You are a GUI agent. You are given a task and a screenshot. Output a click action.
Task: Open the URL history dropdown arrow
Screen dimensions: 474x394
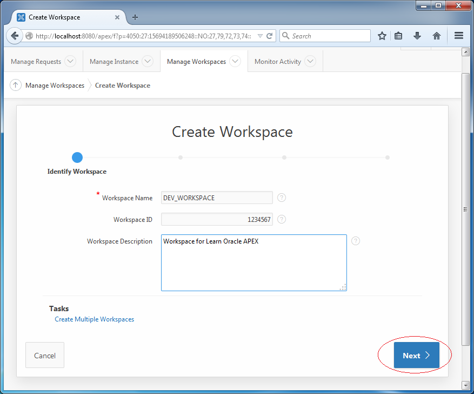[x=260, y=36]
